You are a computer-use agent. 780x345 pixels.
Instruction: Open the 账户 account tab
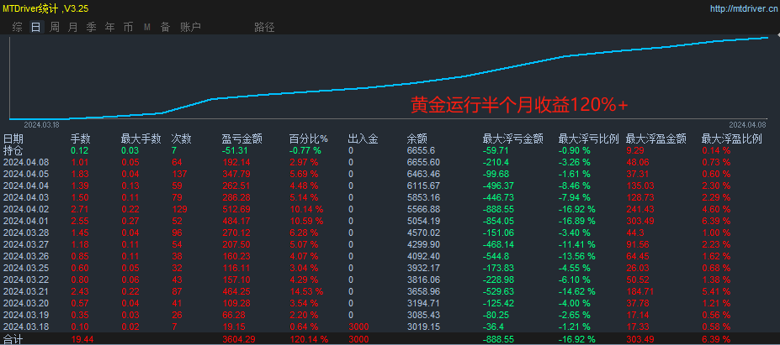click(190, 28)
